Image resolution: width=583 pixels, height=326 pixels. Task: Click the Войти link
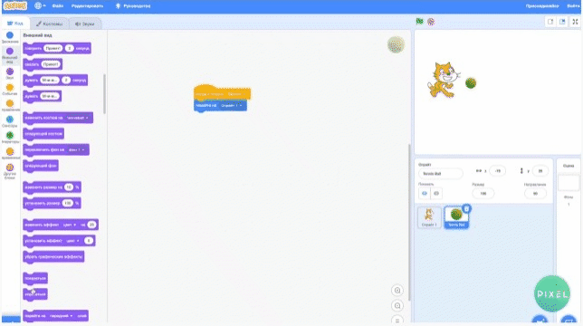coord(573,6)
